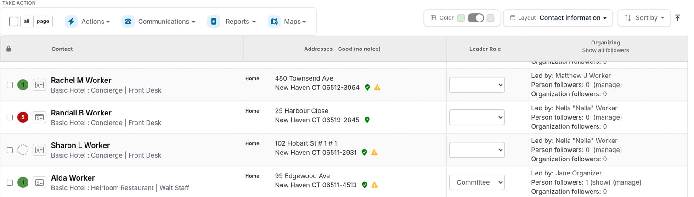
Task: Open Rachel M Worker's contact card icon
Action: [x=39, y=85]
